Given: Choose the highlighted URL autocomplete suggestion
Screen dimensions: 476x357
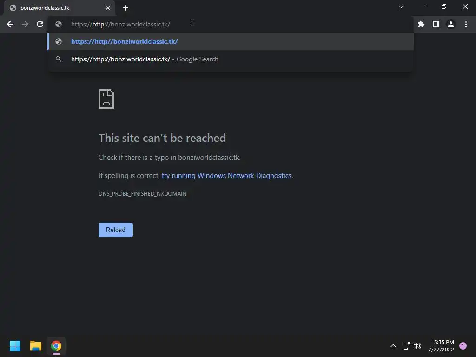Looking at the screenshot, I should pyautogui.click(x=231, y=41).
